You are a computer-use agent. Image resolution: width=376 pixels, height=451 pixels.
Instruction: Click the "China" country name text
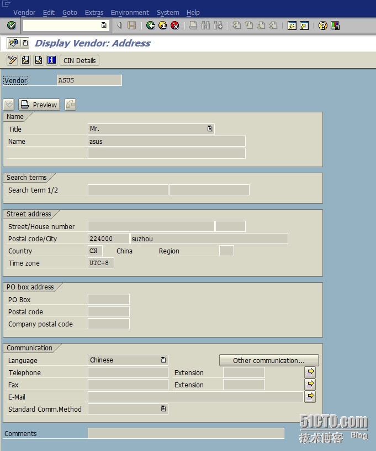(124, 251)
